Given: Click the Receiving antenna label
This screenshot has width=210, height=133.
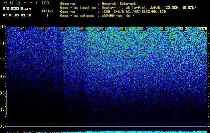Looking at the screenshot, I should click(x=77, y=16).
